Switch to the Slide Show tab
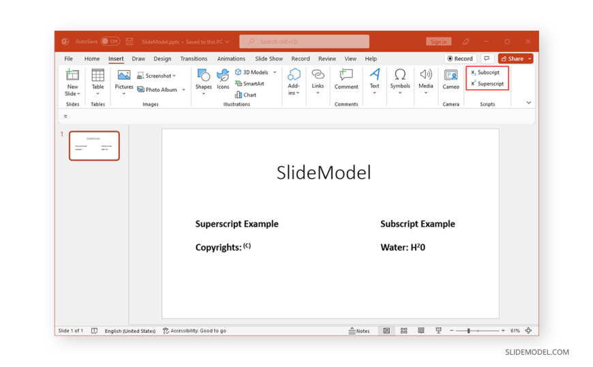The width and height of the screenshot is (593, 367). 269,59
